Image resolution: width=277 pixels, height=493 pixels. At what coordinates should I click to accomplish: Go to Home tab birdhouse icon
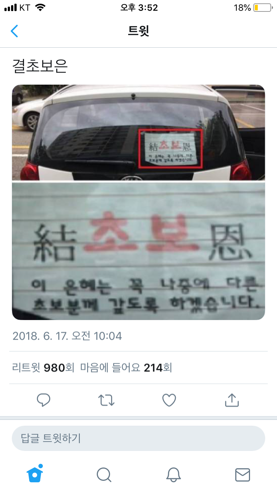pos(35,473)
